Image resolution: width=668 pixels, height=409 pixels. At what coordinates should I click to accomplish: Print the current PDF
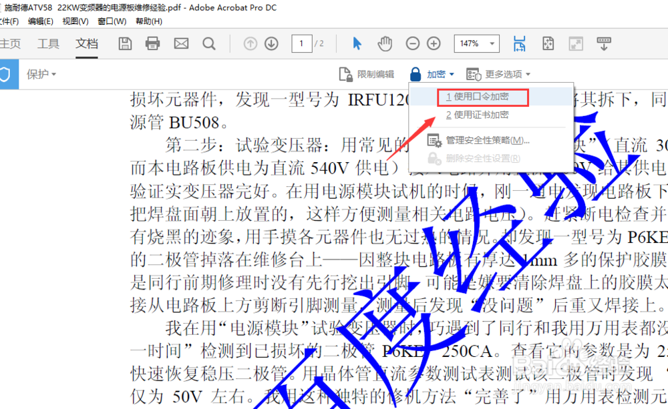pyautogui.click(x=152, y=43)
